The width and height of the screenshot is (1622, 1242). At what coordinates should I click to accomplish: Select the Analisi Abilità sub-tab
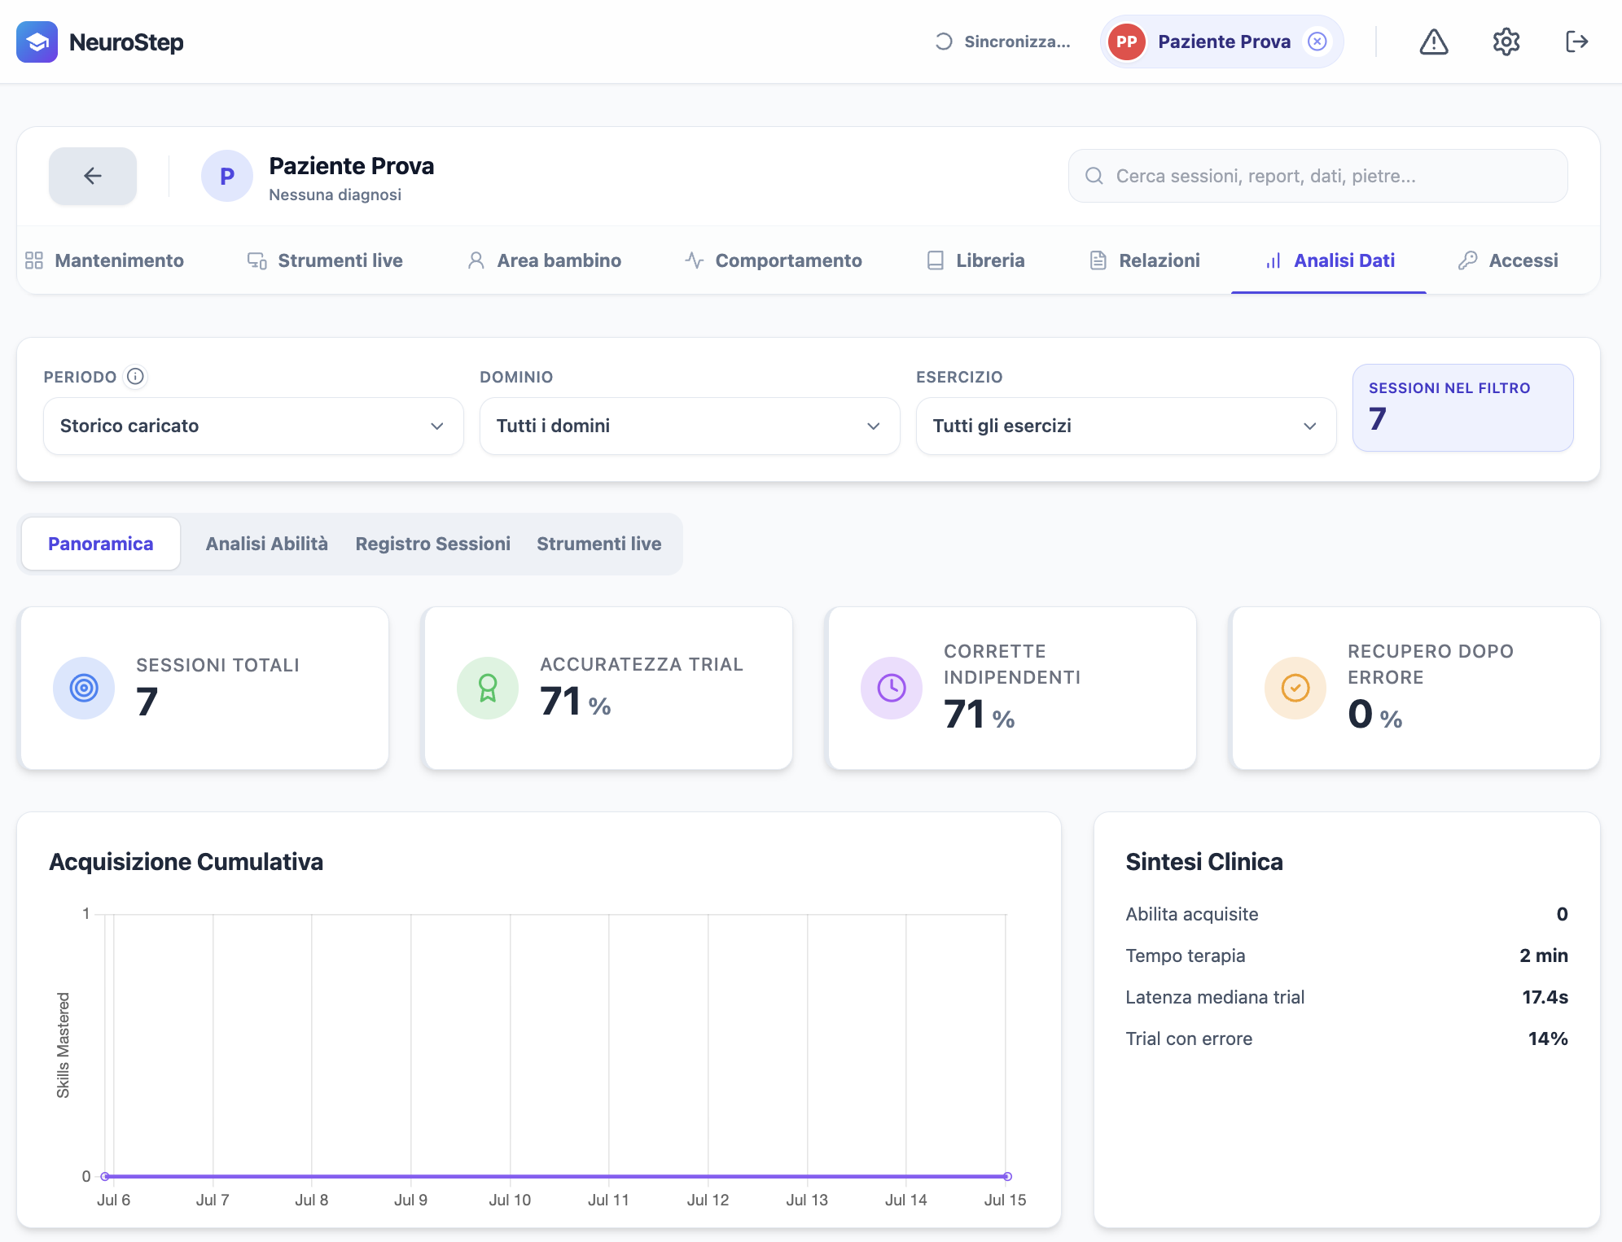tap(267, 544)
